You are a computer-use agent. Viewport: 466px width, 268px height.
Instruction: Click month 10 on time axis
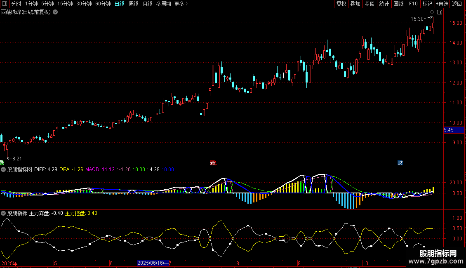[365, 263]
